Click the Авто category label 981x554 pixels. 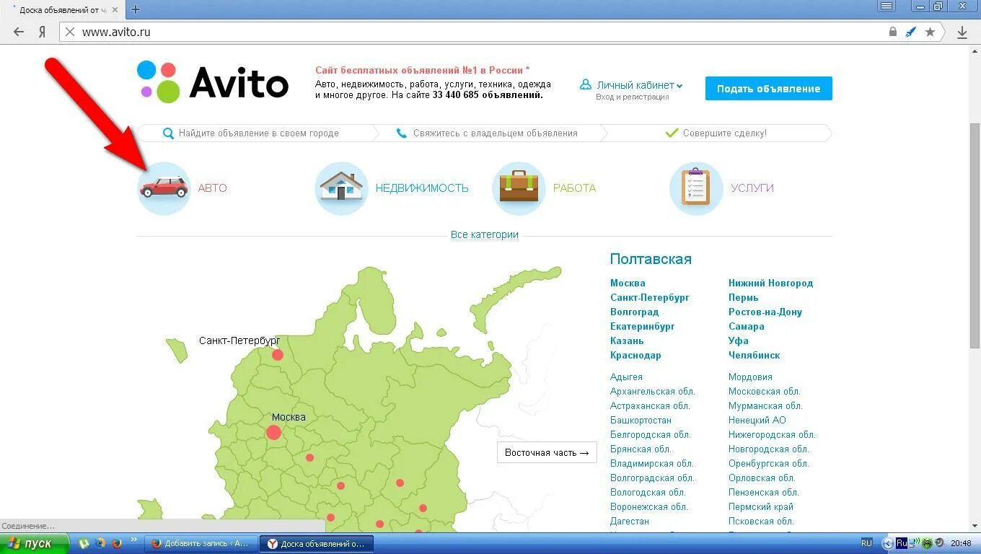click(213, 188)
